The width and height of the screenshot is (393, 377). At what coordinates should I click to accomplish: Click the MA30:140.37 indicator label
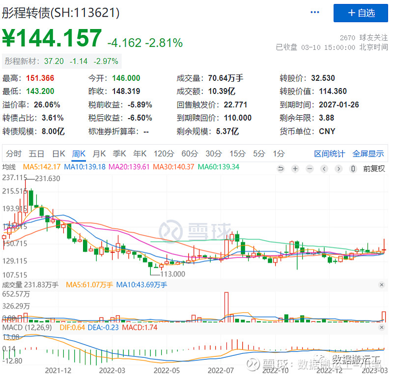(x=173, y=167)
